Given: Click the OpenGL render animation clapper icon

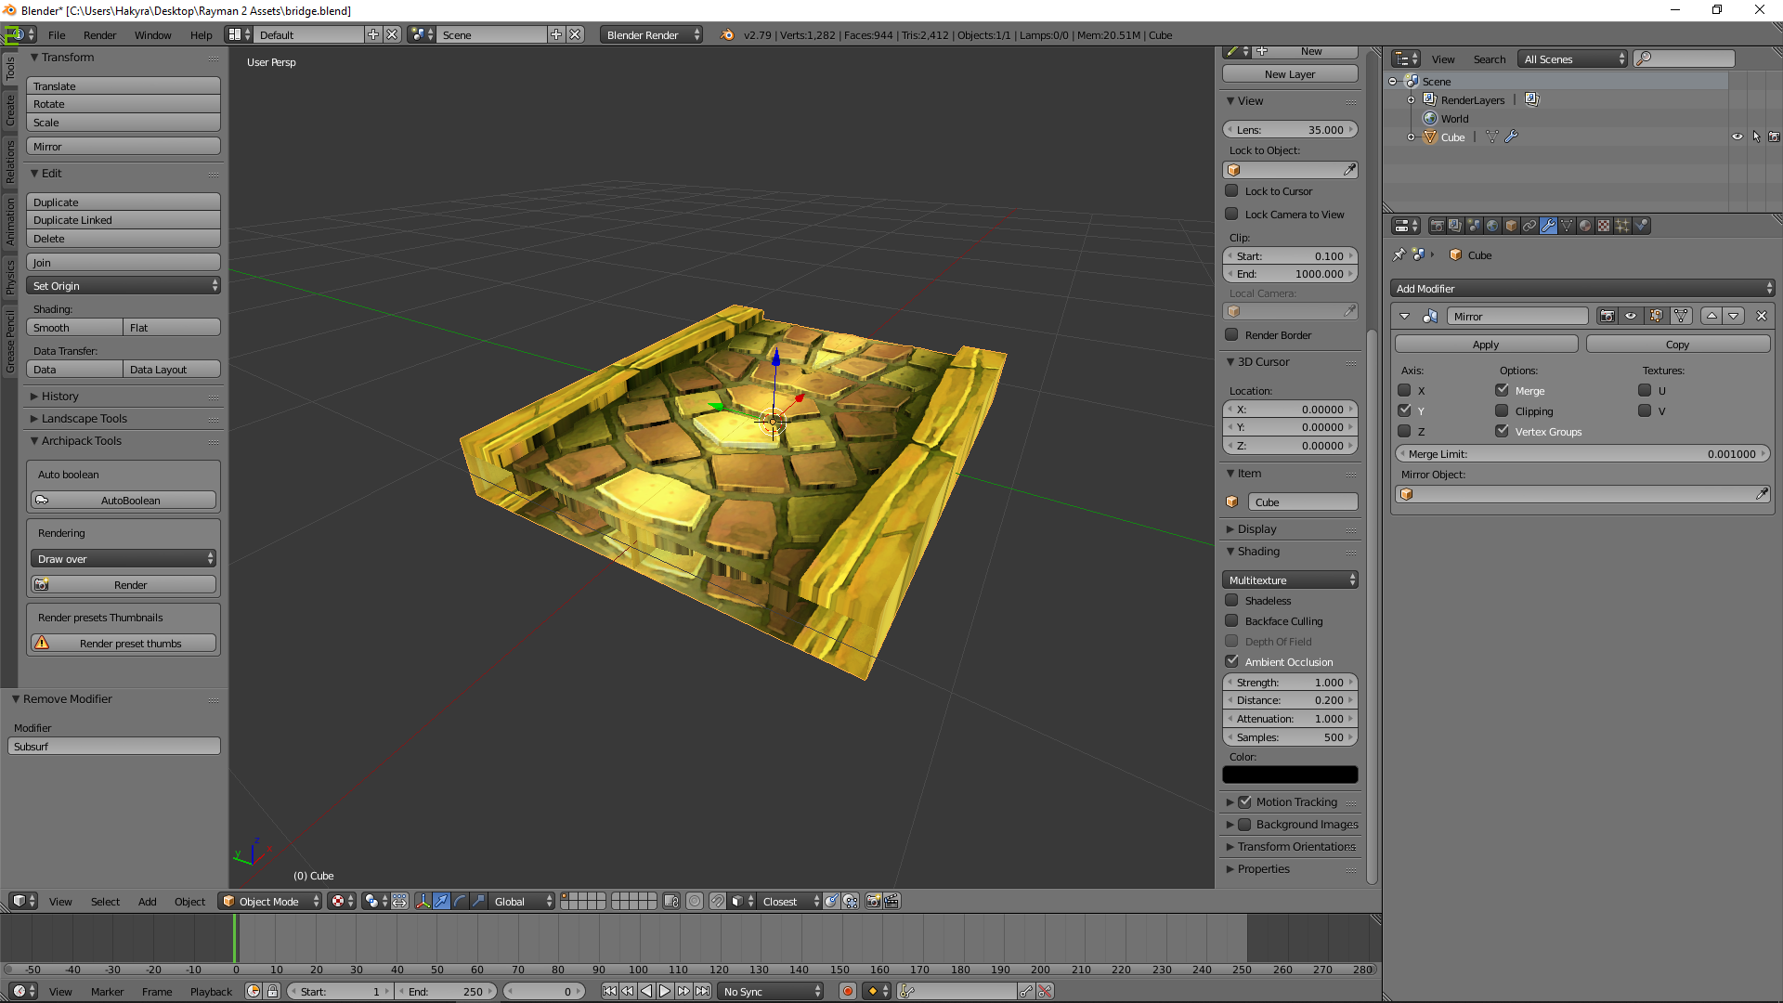Looking at the screenshot, I should [891, 901].
